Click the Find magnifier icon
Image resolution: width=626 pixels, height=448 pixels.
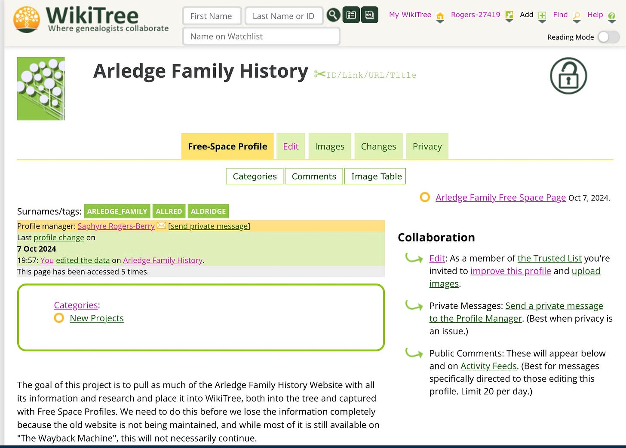[x=577, y=17]
